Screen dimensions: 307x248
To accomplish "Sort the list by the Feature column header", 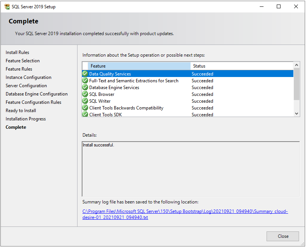I will pos(139,66).
